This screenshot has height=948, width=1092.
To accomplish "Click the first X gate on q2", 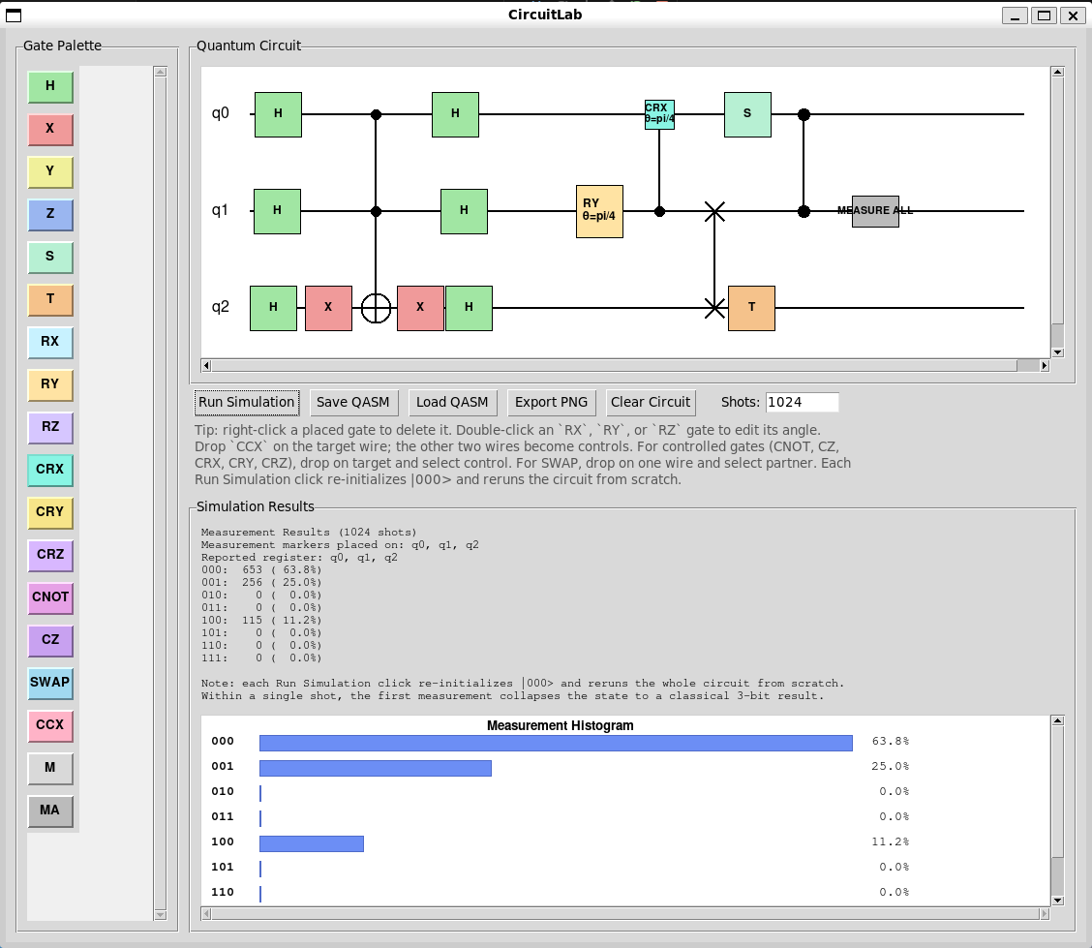I will point(329,308).
